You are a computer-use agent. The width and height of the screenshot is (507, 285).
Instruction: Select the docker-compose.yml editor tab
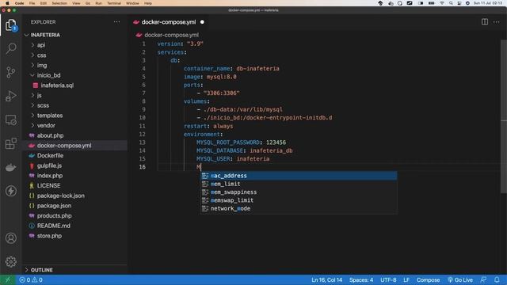(x=169, y=22)
